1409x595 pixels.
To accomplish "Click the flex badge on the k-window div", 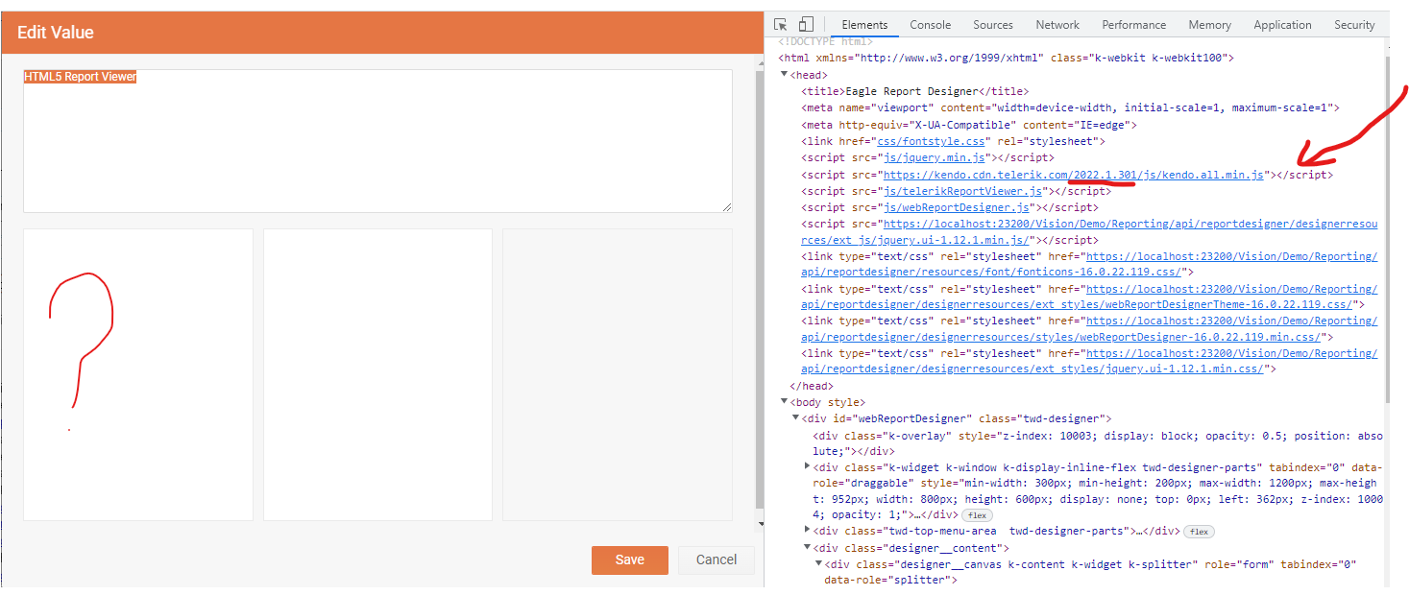I will pos(977,515).
